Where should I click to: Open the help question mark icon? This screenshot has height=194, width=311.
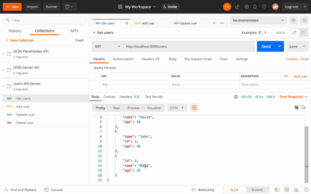tap(306, 190)
